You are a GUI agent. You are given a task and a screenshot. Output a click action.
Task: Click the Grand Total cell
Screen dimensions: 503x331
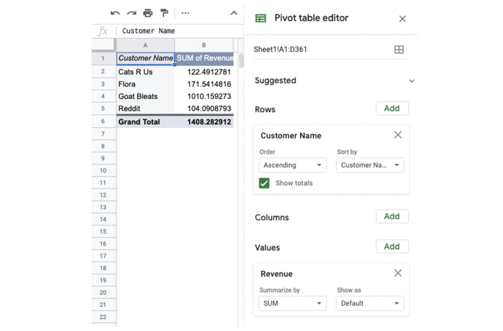point(145,122)
